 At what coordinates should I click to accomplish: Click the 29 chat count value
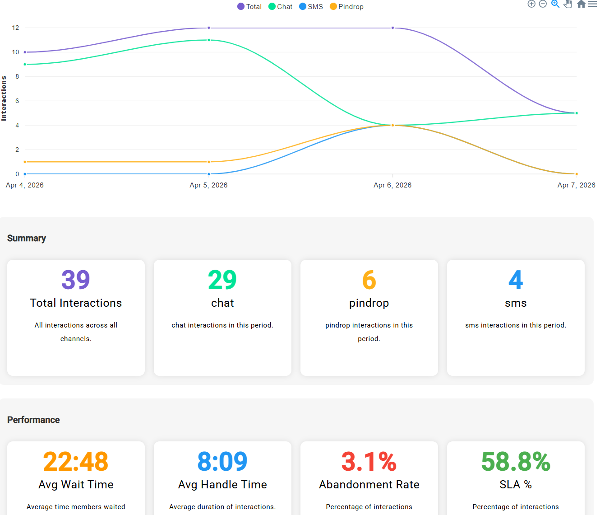(x=222, y=280)
